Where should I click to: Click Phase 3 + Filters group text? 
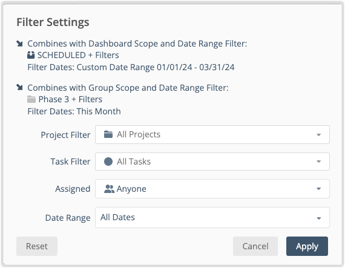pos(70,99)
